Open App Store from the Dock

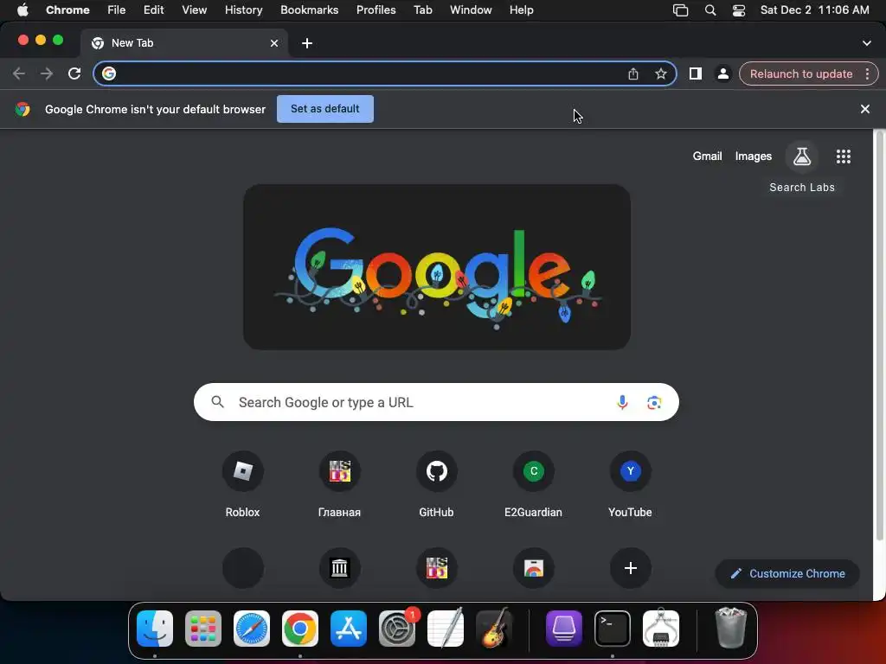coord(348,629)
